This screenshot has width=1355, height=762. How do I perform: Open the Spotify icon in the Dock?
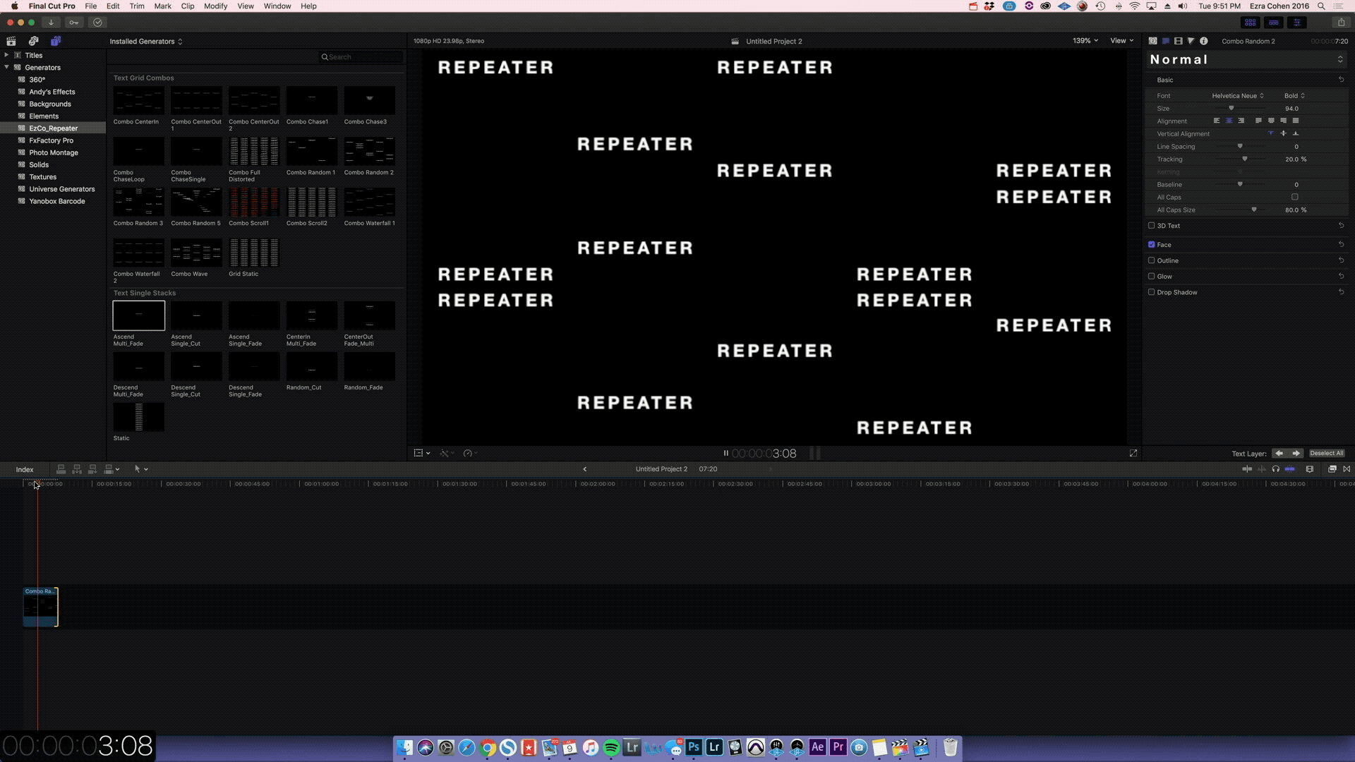(611, 747)
